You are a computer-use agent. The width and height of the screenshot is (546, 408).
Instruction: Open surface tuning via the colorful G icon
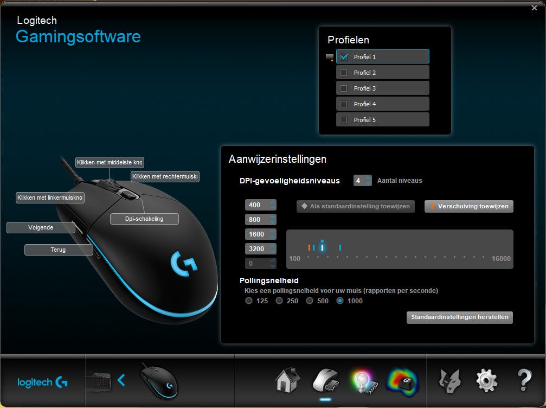click(x=402, y=380)
